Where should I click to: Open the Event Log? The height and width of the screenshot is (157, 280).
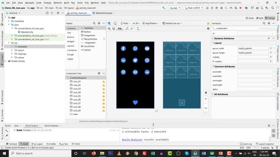tap(246, 144)
